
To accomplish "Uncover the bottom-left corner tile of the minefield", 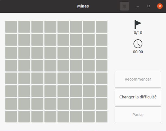I will click(11, 117).
